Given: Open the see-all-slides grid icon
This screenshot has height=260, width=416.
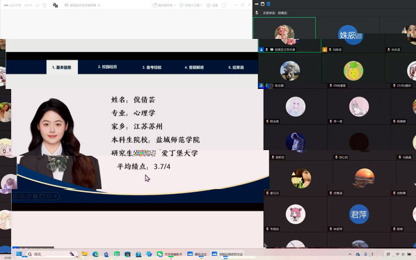Looking at the screenshot, I should point(35,196).
